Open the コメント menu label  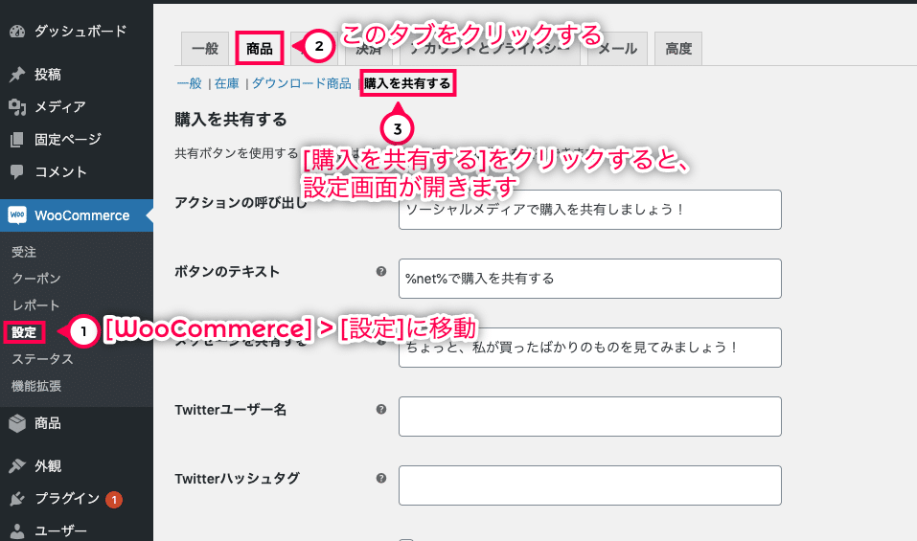coord(60,171)
